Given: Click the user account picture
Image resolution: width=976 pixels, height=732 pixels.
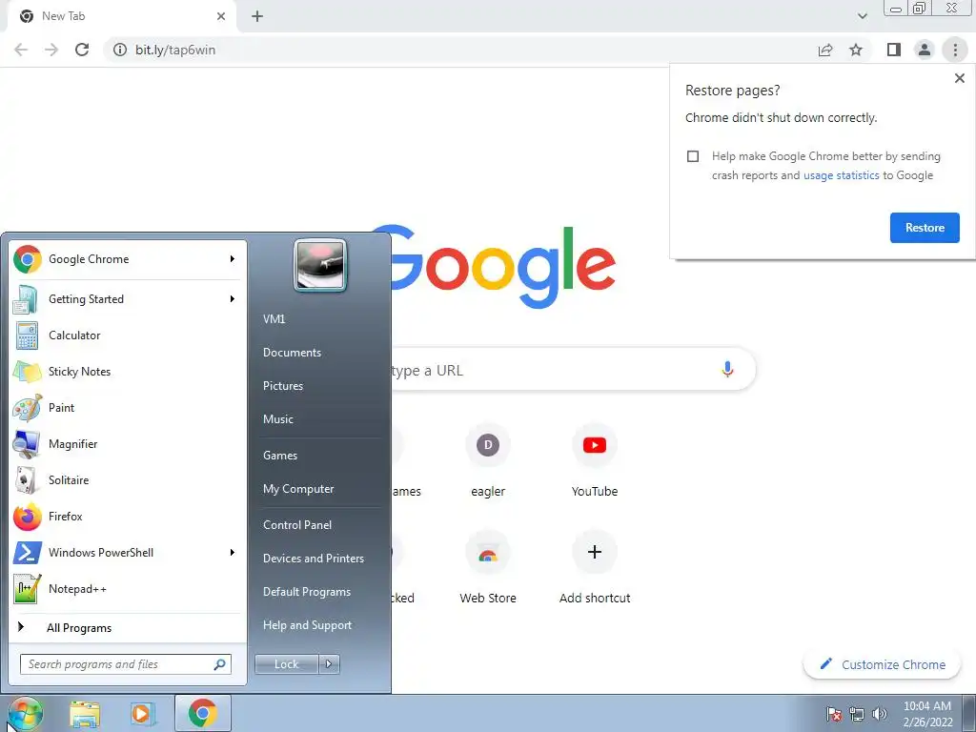Looking at the screenshot, I should point(320,265).
